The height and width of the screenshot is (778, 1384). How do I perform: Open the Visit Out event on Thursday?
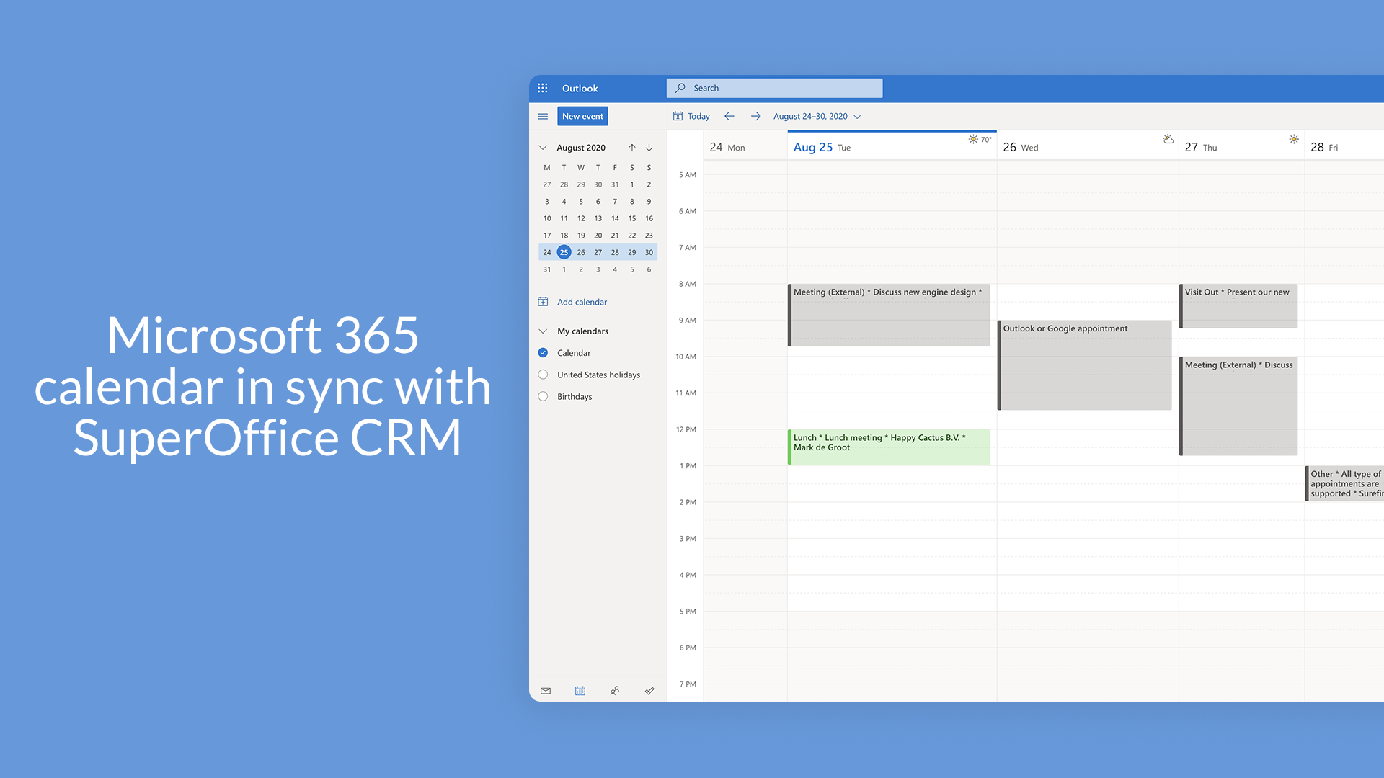click(x=1238, y=306)
